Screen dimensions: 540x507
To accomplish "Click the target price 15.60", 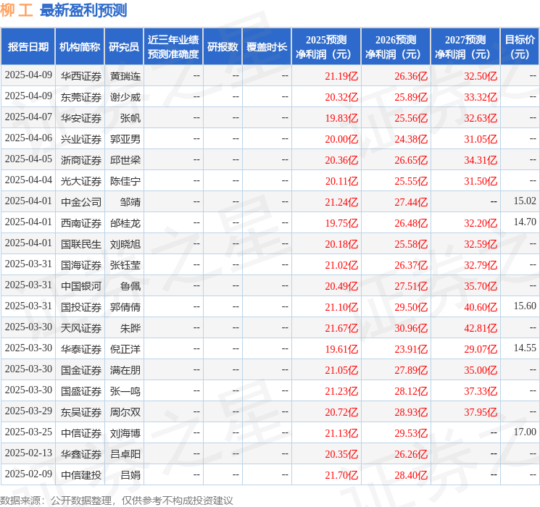I will 525,306.
